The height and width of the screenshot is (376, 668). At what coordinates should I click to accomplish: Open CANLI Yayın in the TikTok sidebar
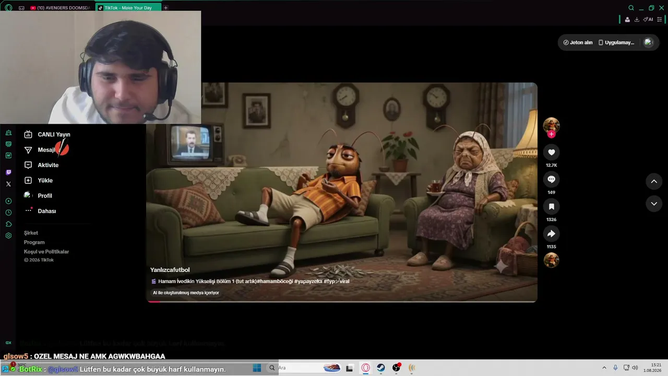pyautogui.click(x=47, y=134)
